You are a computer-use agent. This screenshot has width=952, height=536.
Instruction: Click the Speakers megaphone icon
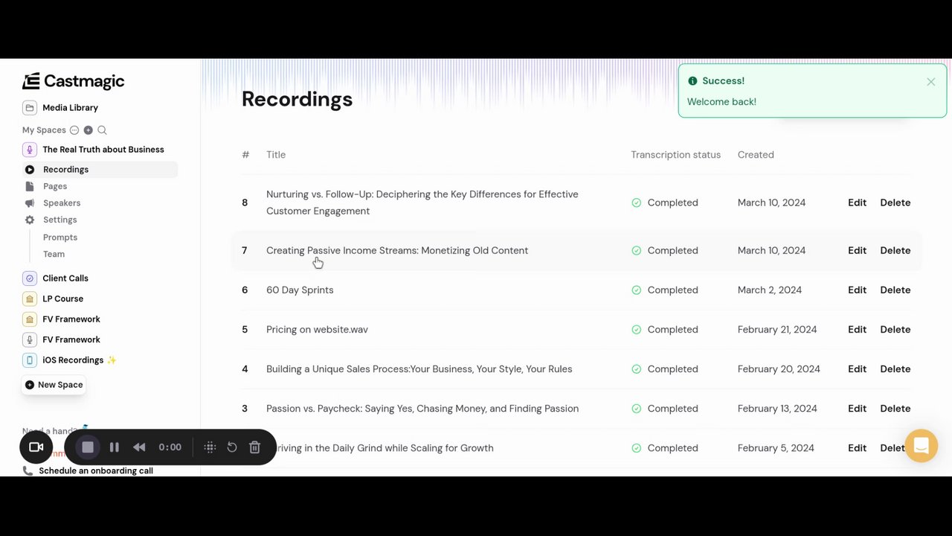(x=30, y=203)
